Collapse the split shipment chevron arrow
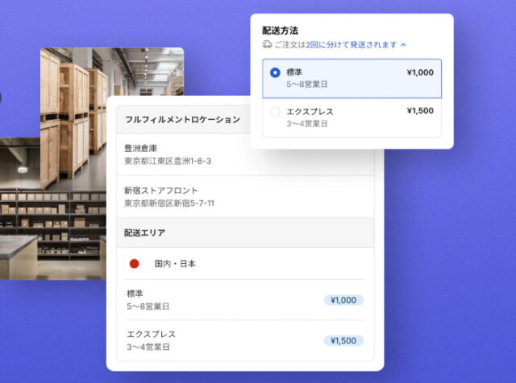The width and height of the screenshot is (516, 383). [x=403, y=45]
